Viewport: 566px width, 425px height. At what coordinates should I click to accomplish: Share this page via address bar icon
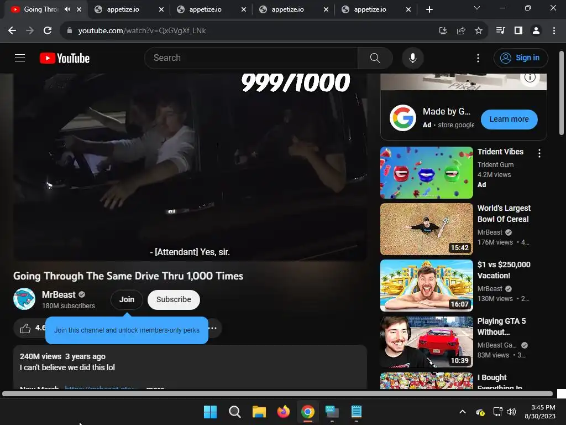460,31
